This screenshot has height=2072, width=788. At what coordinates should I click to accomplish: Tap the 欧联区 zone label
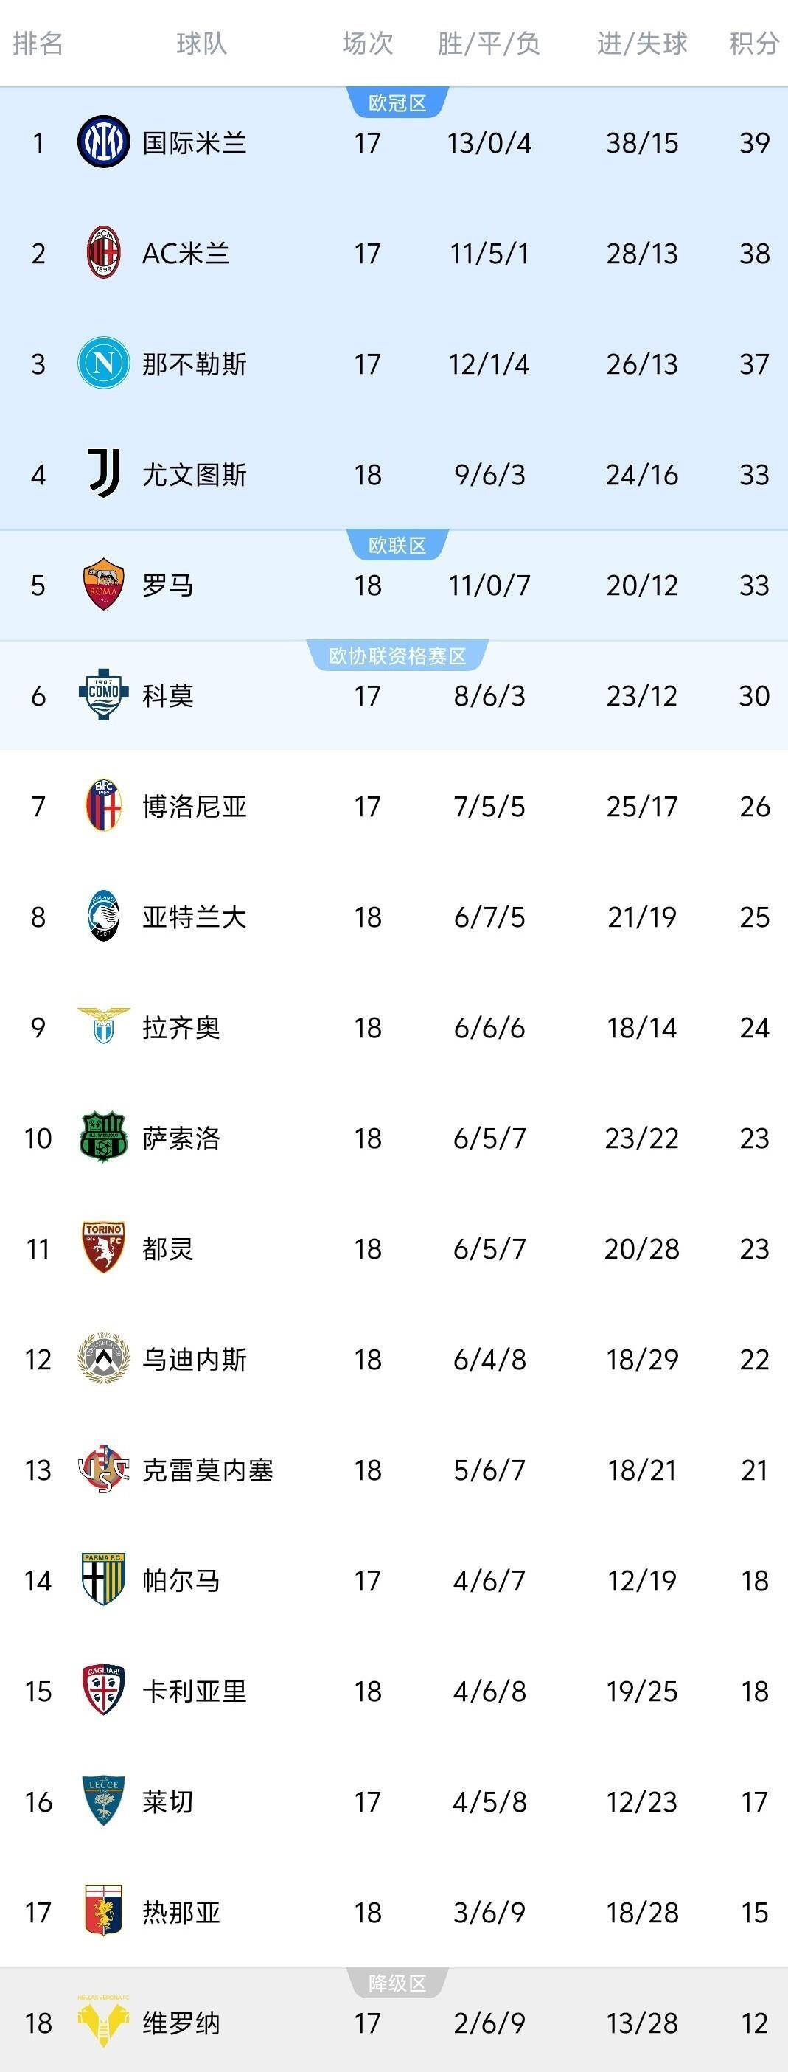pos(397,546)
